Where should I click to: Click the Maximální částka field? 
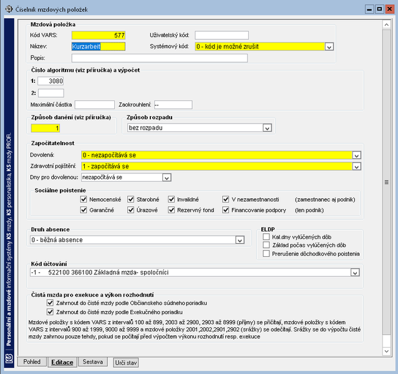click(95, 105)
